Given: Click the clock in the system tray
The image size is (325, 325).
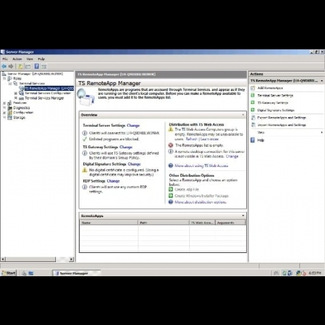Looking at the screenshot, I should click(x=315, y=273).
